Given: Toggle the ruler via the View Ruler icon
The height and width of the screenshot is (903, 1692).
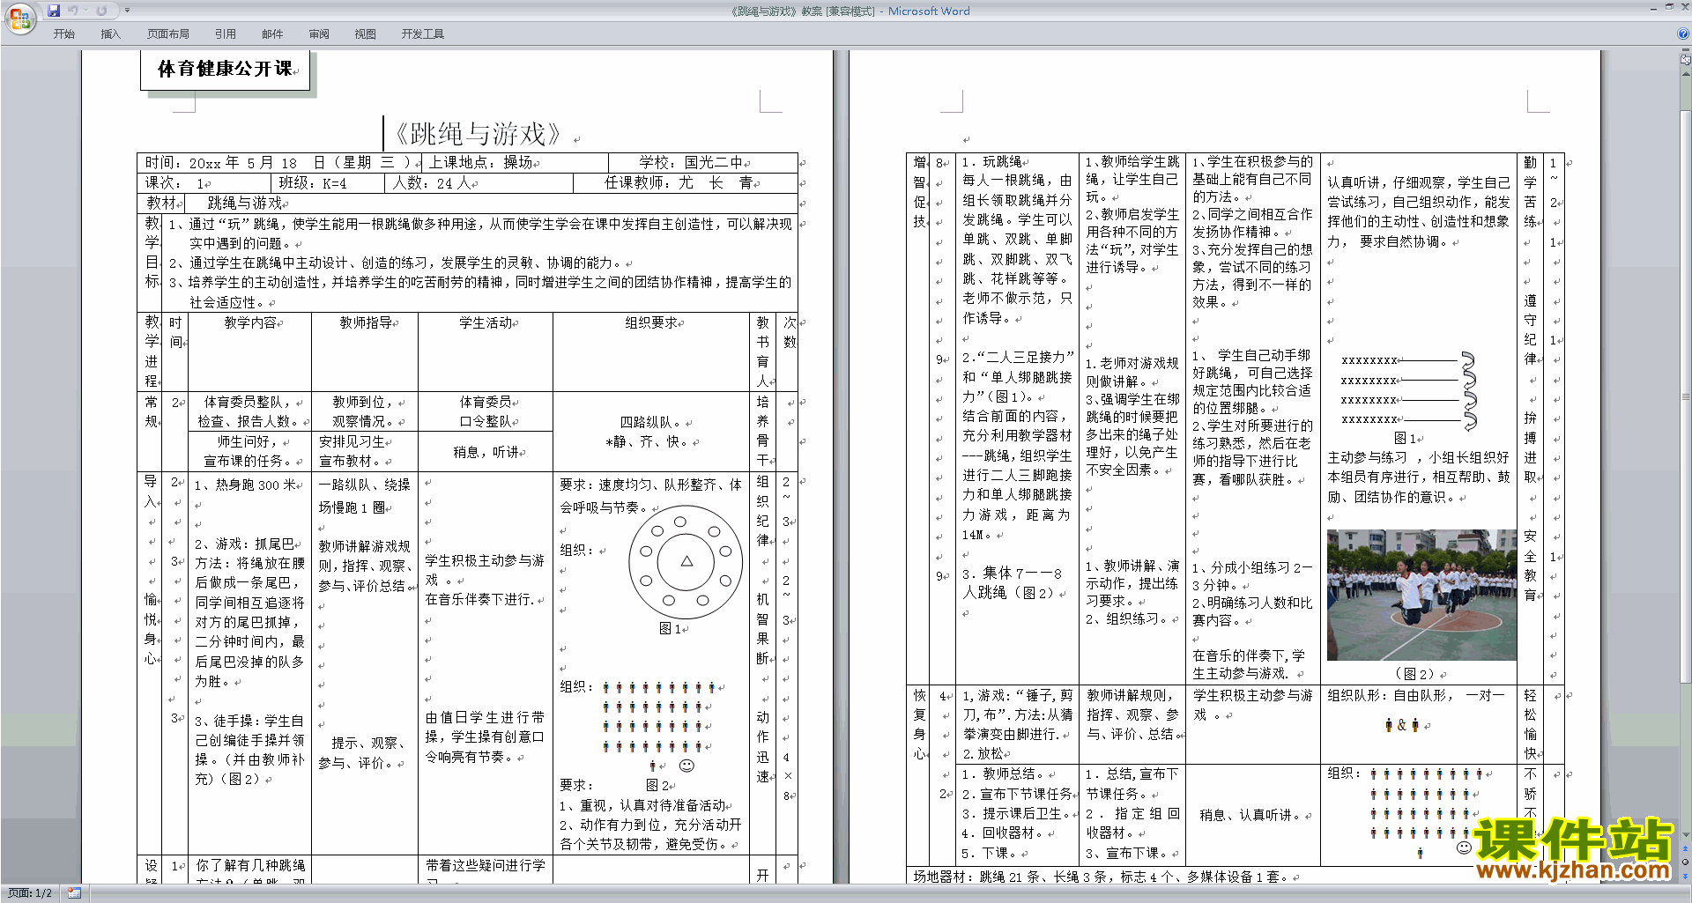Looking at the screenshot, I should tap(1686, 60).
